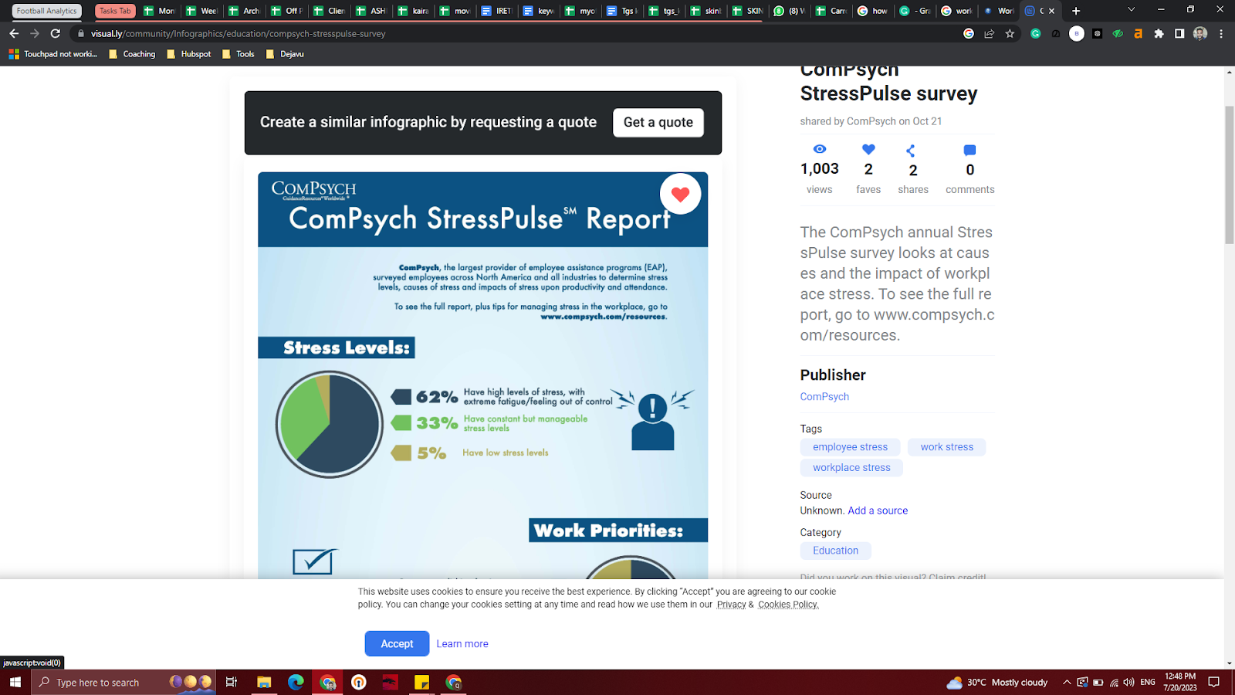1235x695 pixels.
Task: Open the Grammarly extension
Action: click(x=1036, y=33)
